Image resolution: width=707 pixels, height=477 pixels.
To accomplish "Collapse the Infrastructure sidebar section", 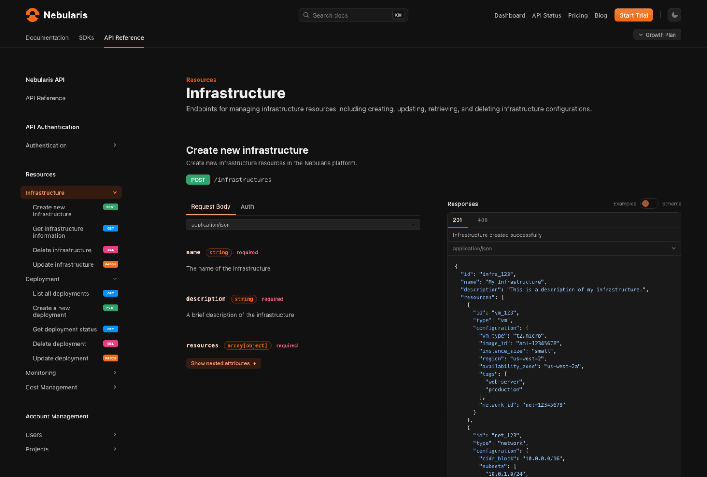I will click(115, 193).
